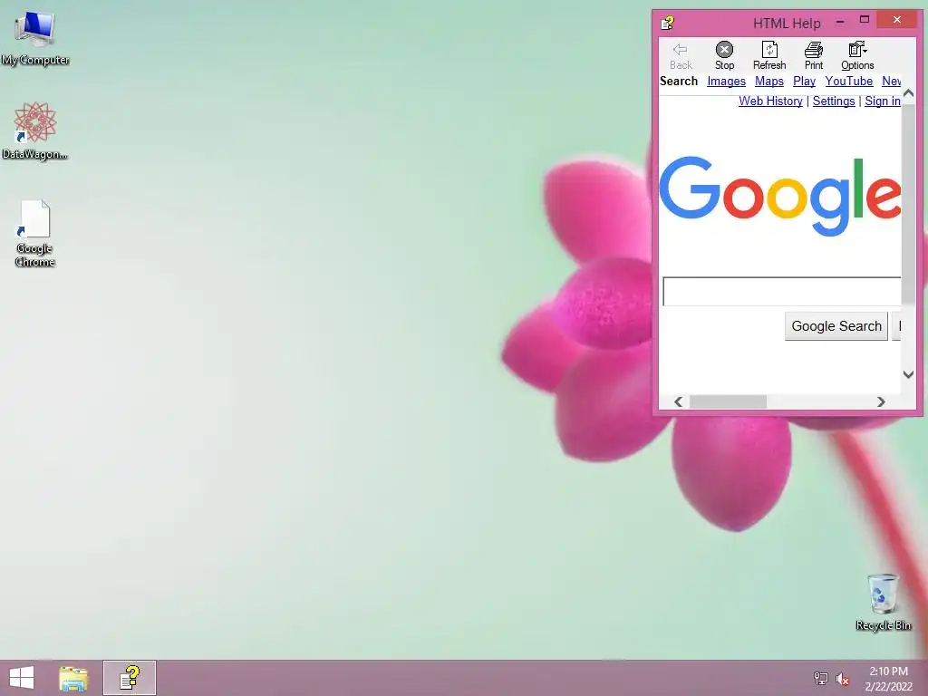Select the Search tab on Google bar
The image size is (928, 696).
[x=678, y=81]
